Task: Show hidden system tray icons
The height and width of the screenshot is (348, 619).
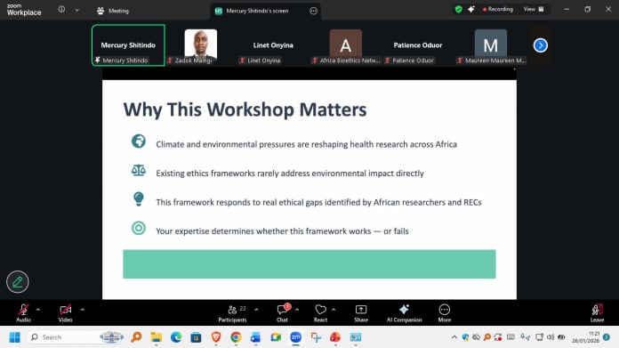Action: point(454,337)
